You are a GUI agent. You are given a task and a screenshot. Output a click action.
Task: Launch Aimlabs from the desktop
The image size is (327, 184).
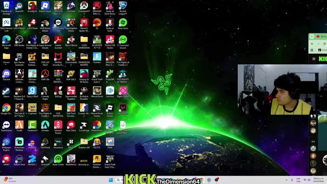click(x=45, y=126)
